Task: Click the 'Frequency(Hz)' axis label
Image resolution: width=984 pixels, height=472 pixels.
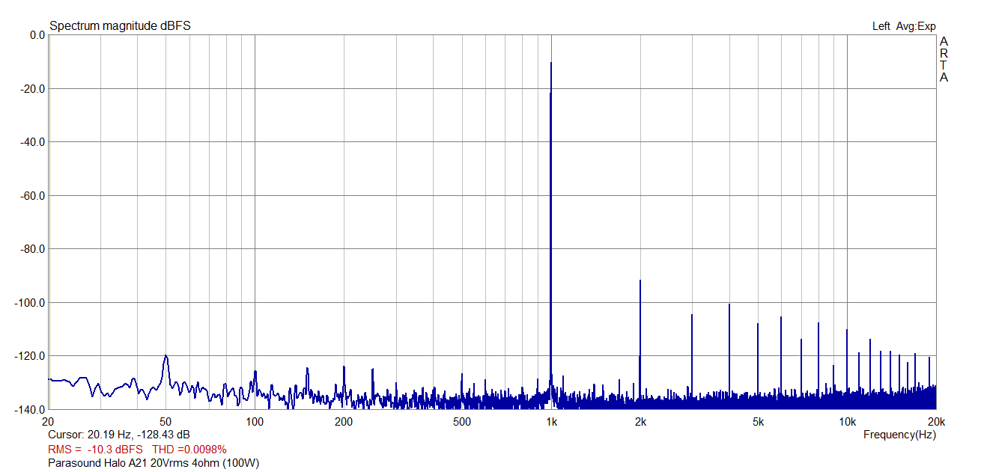Action: pos(899,435)
